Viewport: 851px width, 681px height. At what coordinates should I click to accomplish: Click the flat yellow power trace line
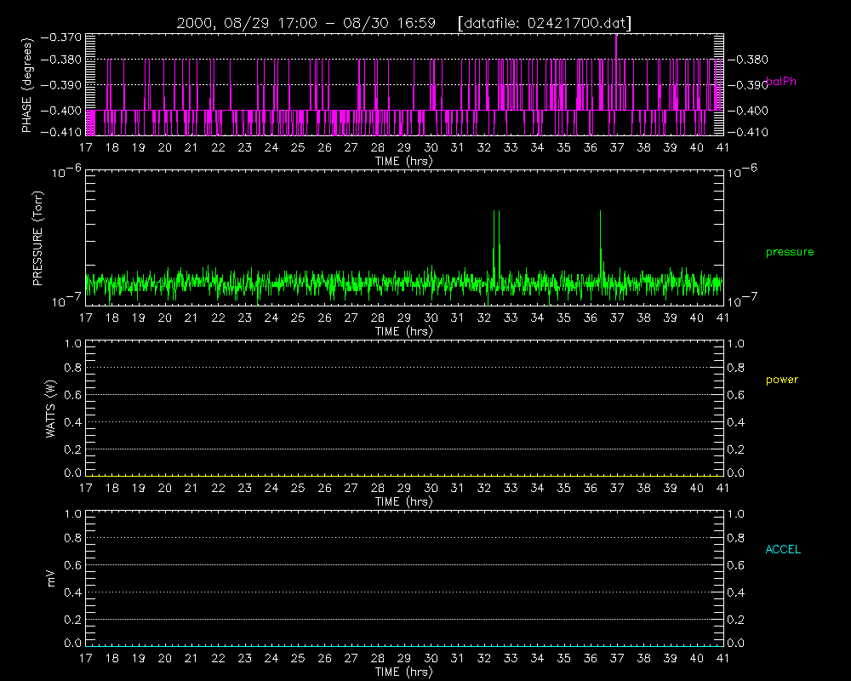[404, 475]
